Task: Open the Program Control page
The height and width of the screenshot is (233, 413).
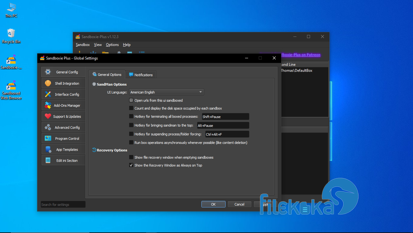Action: pyautogui.click(x=63, y=138)
